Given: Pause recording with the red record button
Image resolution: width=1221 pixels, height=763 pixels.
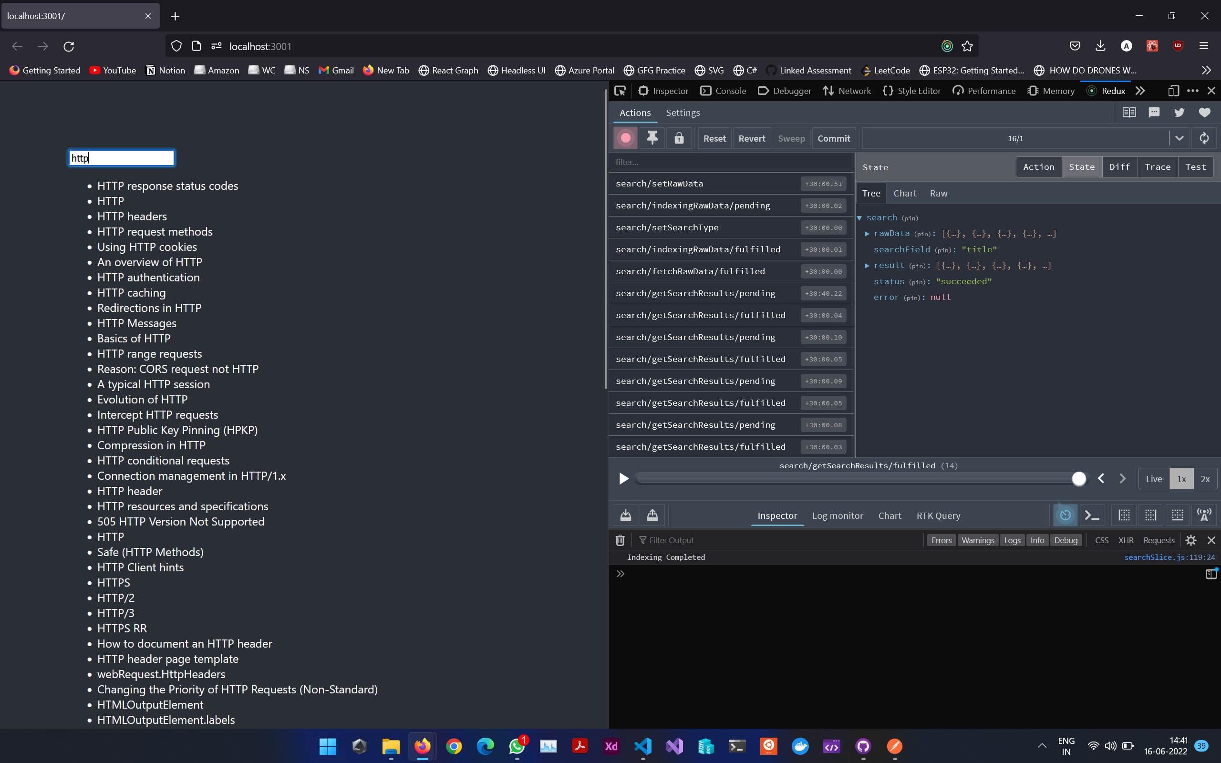Looking at the screenshot, I should (x=625, y=138).
